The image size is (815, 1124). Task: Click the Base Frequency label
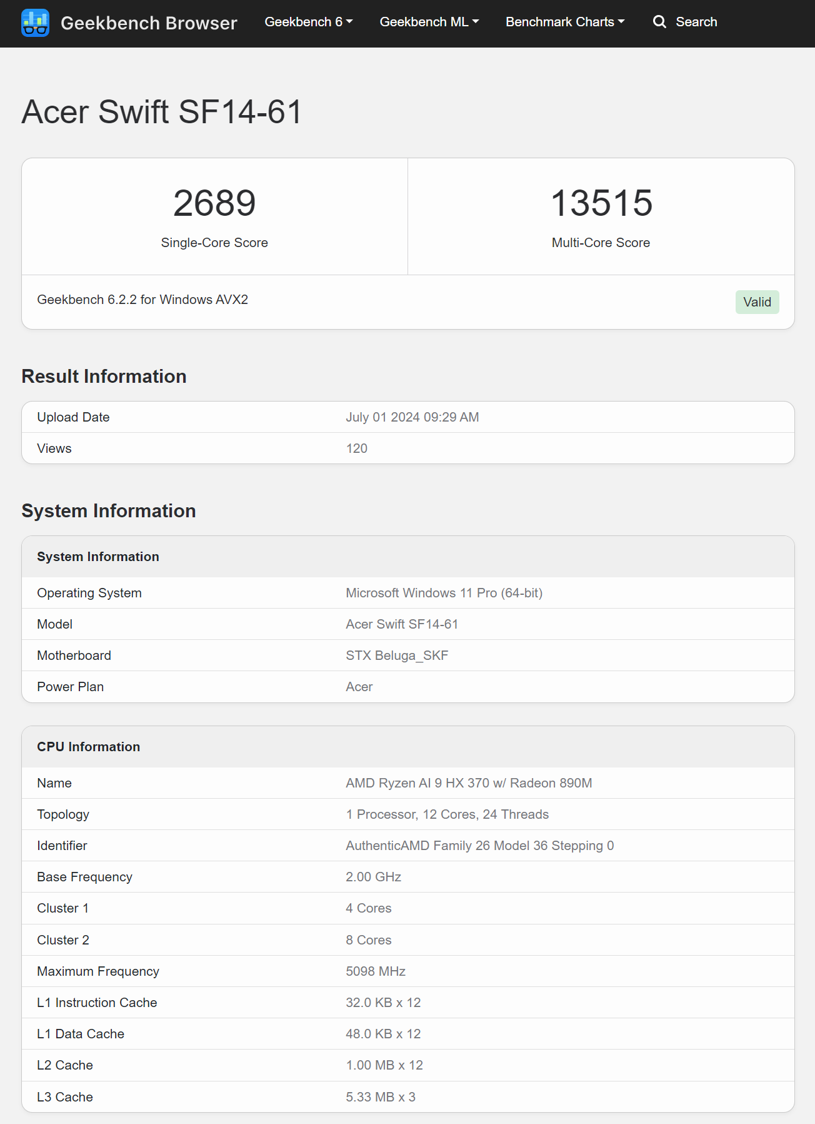pos(84,877)
